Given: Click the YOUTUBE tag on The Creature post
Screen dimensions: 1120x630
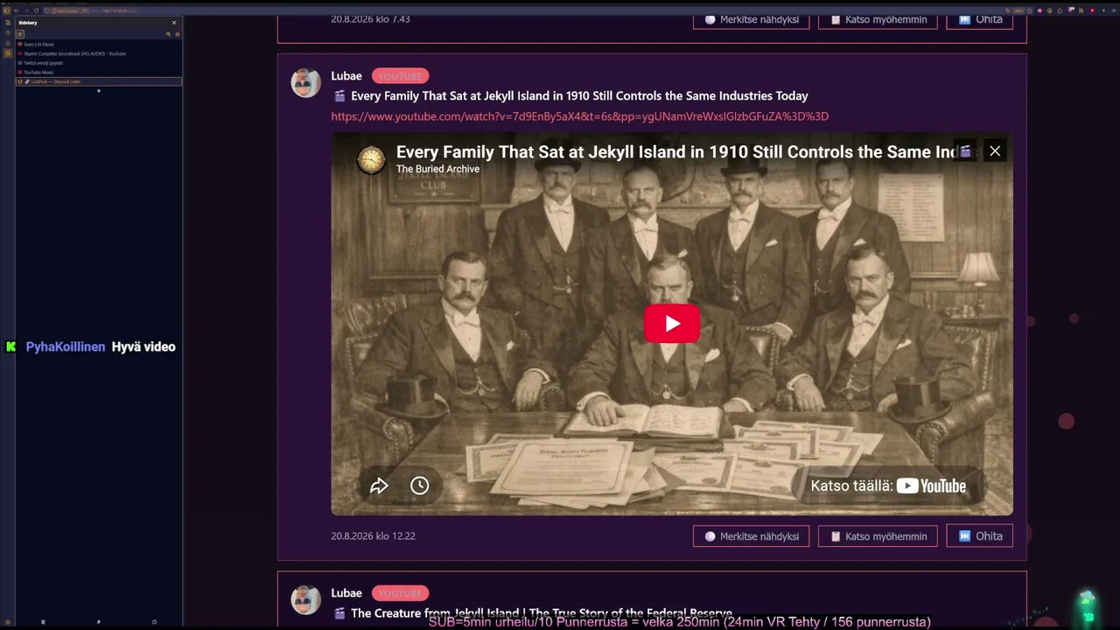Looking at the screenshot, I should click(x=400, y=593).
